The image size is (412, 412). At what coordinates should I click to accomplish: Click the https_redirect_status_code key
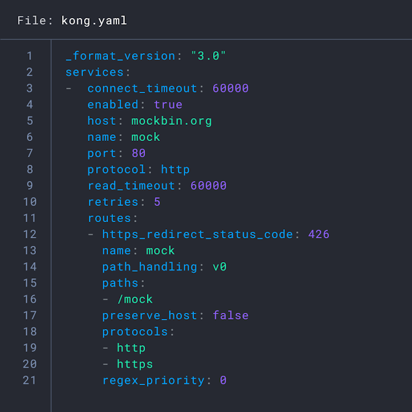point(197,233)
